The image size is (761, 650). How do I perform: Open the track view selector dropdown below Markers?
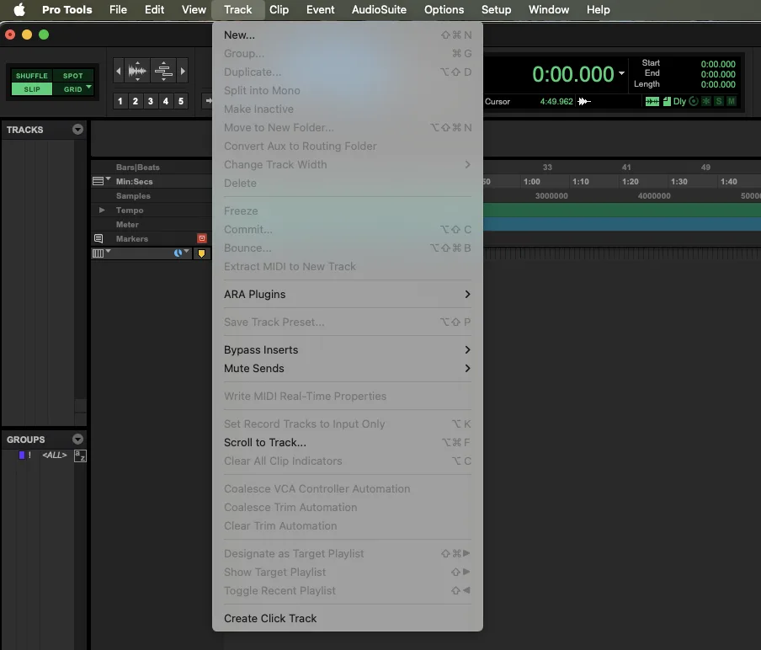[109, 251]
